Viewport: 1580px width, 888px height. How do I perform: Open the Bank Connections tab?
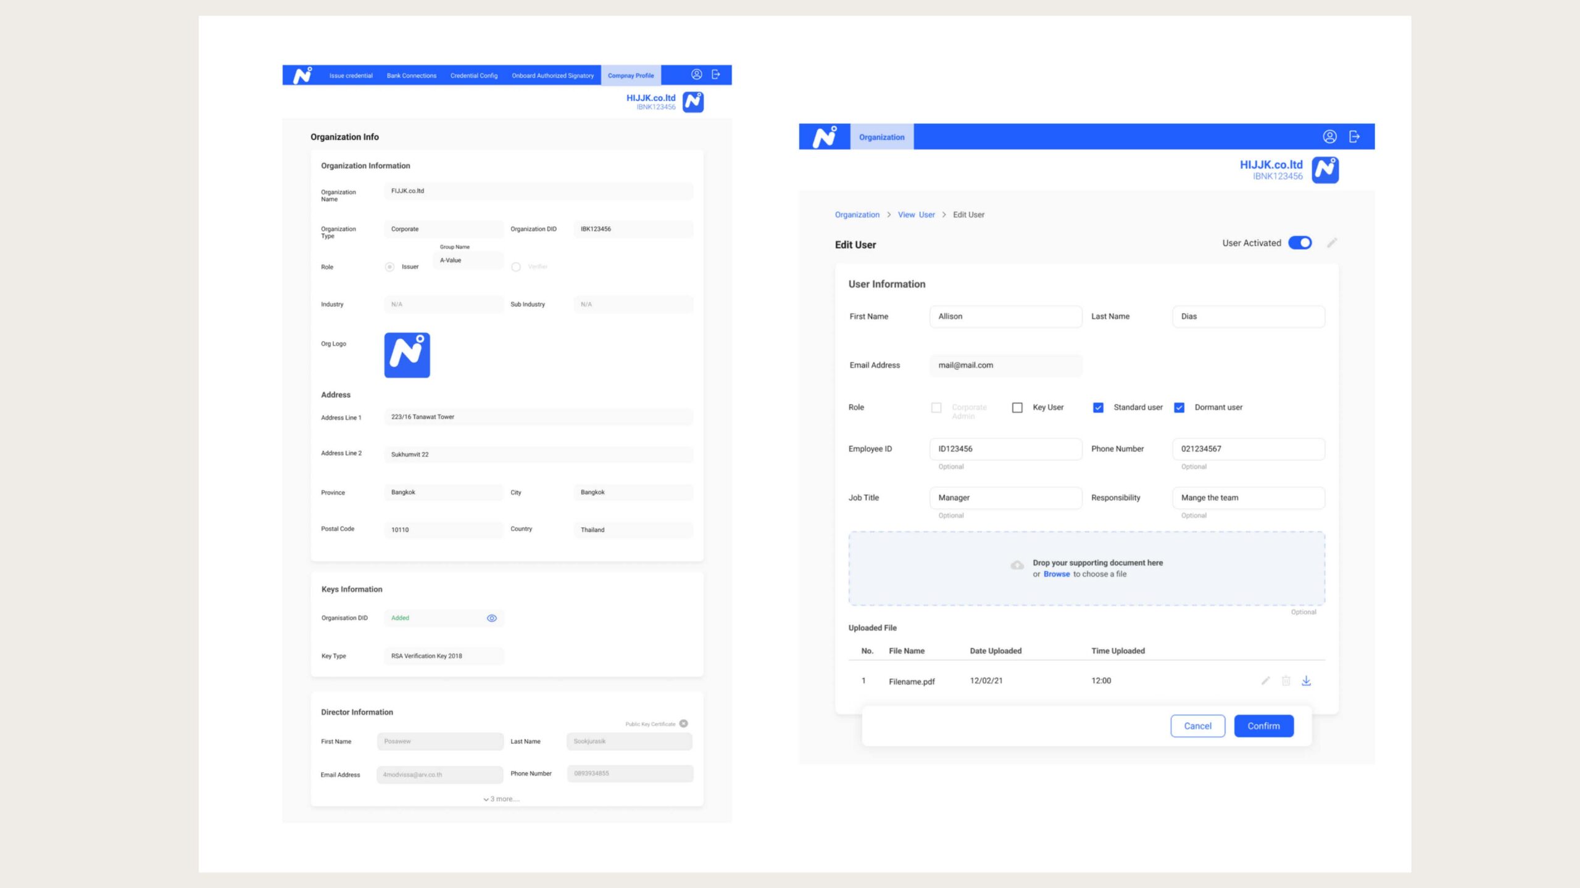click(411, 76)
